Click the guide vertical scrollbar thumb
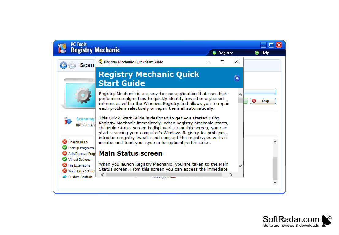Viewport: 339px width, 235px height. click(x=240, y=101)
